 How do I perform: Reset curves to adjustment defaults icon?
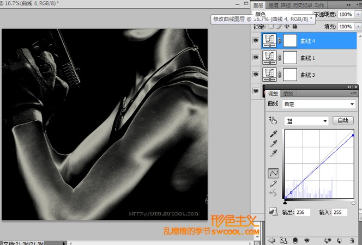pyautogui.click(x=339, y=241)
